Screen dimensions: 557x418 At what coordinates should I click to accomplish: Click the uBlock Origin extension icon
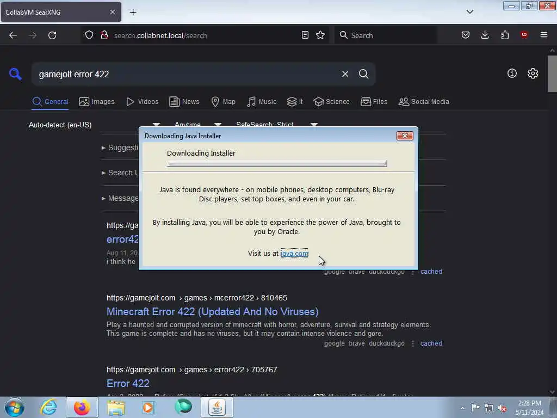[524, 35]
